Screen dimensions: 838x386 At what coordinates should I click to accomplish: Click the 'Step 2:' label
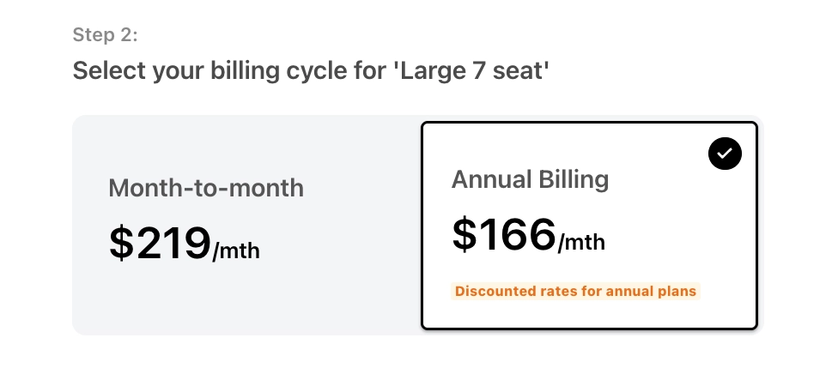click(105, 35)
